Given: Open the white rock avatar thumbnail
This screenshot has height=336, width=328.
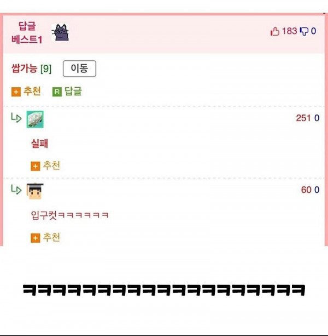Looking at the screenshot, I should coord(35,119).
